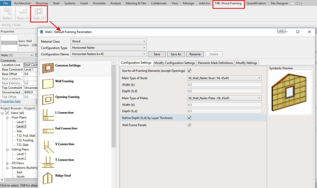The width and height of the screenshot is (317, 188).
Task: Select the L Connection icon
Action: [x=48, y=115]
